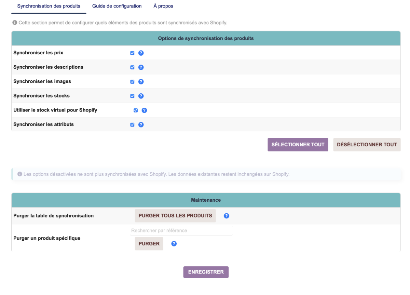The height and width of the screenshot is (295, 410).
Task: Click help icon for "Utiliser le stock virtuel"
Action: click(144, 110)
